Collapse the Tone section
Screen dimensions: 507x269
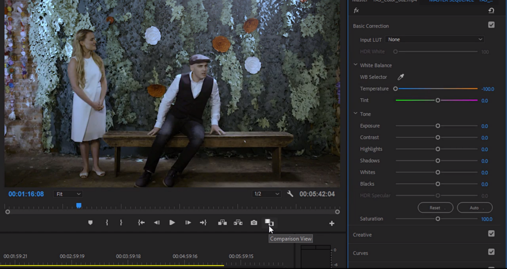coord(355,113)
